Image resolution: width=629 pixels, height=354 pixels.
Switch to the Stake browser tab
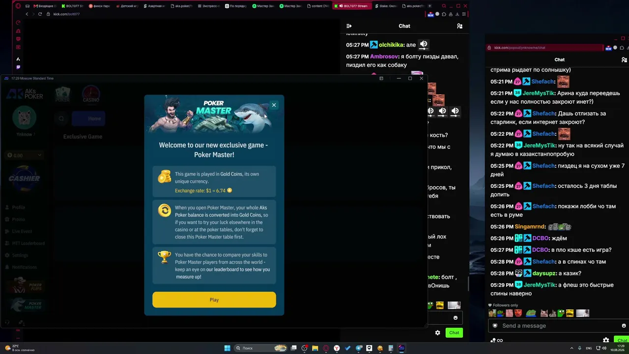(x=387, y=6)
